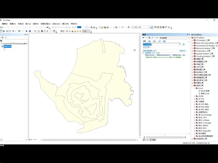Click the Undo arrow in toolbar
This screenshot has width=218, height=163.
click(122, 27)
